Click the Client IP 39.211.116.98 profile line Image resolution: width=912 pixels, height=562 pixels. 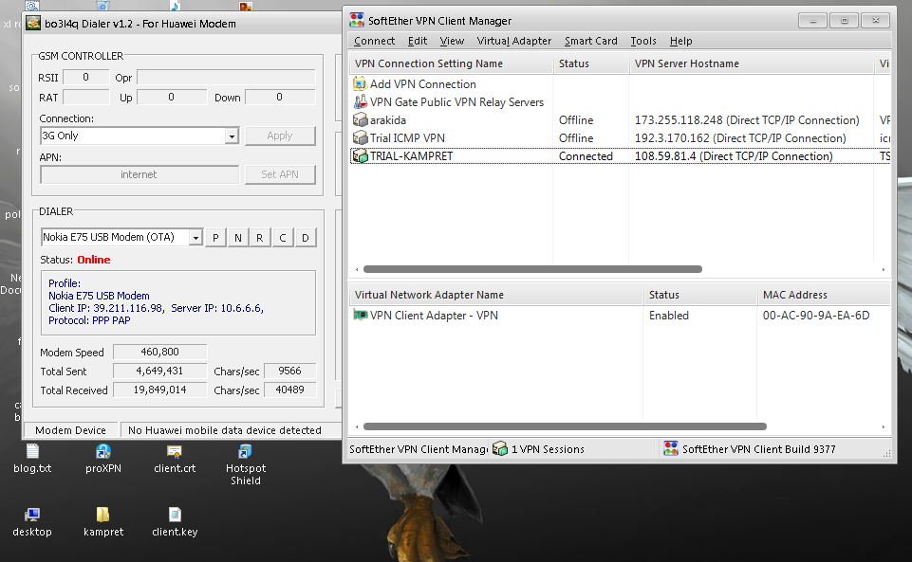156,308
